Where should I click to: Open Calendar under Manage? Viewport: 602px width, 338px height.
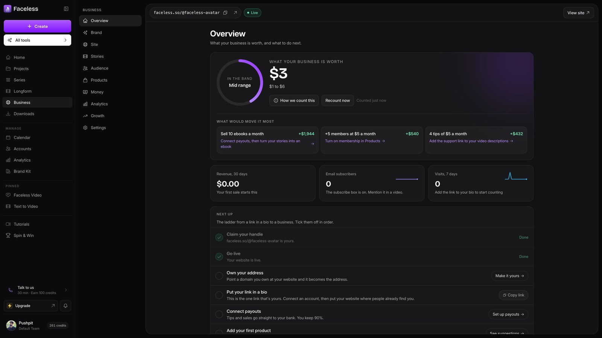37,137
